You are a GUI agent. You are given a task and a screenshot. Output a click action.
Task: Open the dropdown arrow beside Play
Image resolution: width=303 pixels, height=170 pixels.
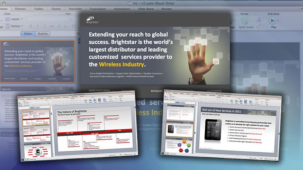tap(278, 20)
